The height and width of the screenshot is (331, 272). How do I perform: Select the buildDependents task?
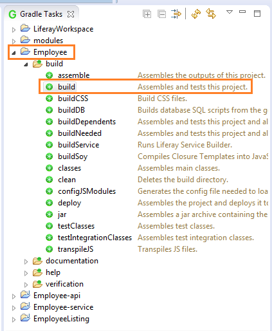87,122
